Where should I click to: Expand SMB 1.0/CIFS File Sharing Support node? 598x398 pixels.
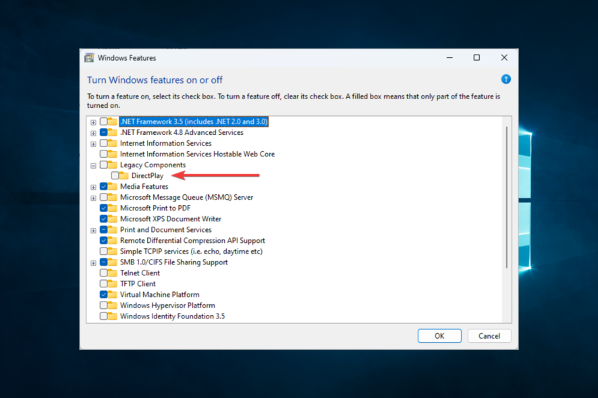coord(93,263)
